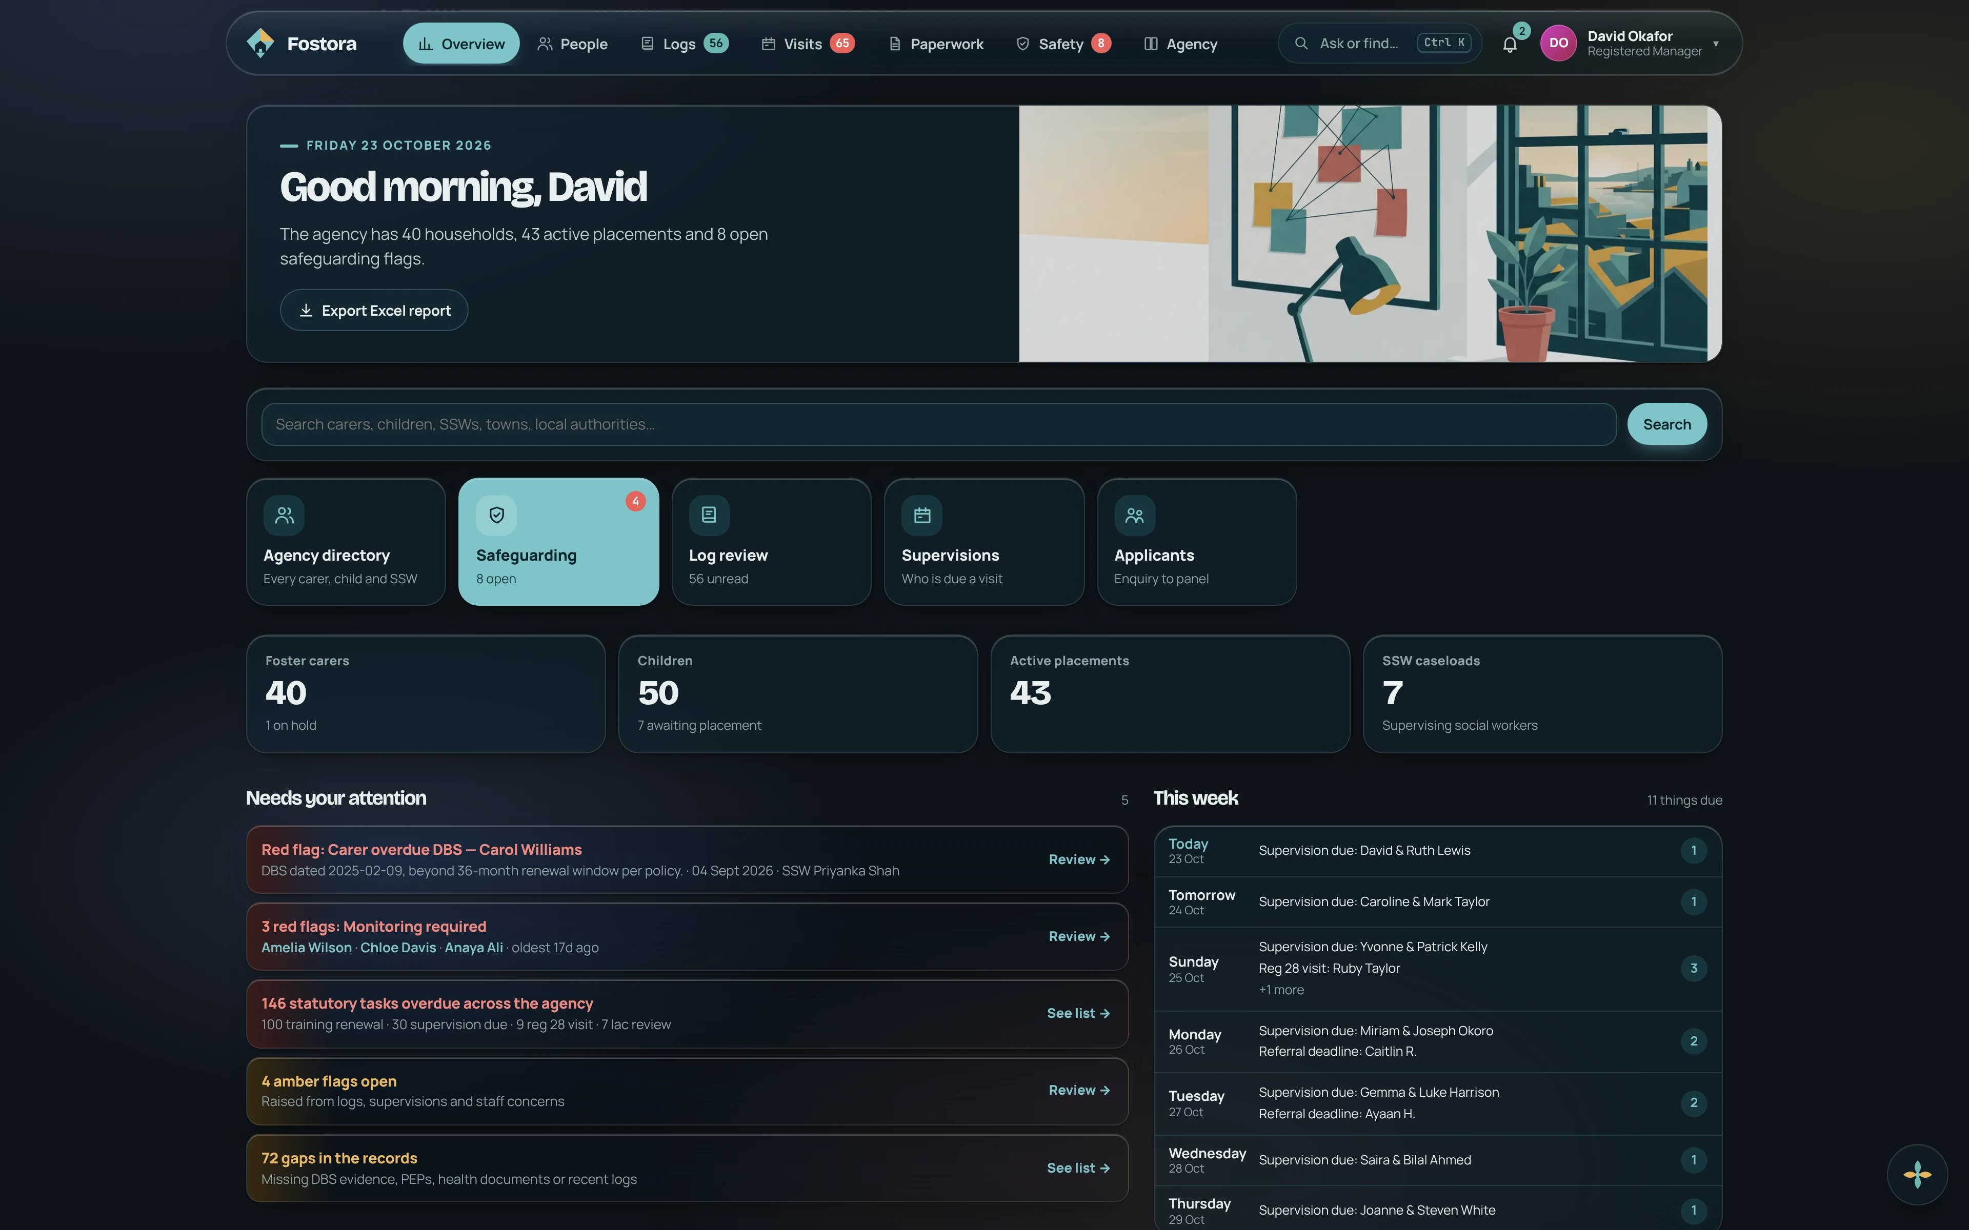The height and width of the screenshot is (1230, 1969).
Task: Click the Supervisions calendar icon
Action: [x=922, y=515]
